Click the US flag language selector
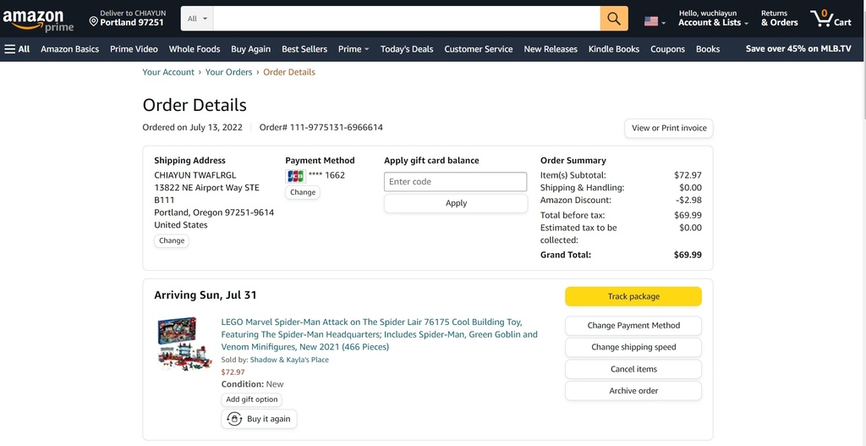This screenshot has height=446, width=866. coord(655,21)
